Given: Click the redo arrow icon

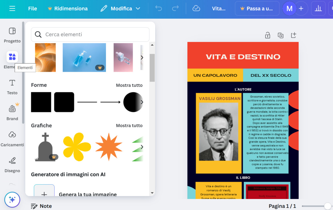Looking at the screenshot, I should (175, 9).
